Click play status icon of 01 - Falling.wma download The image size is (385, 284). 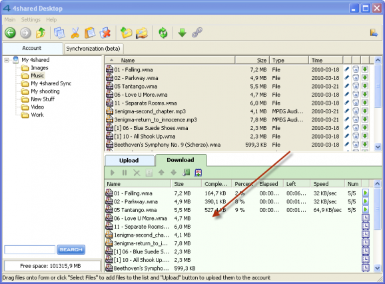coord(366,193)
